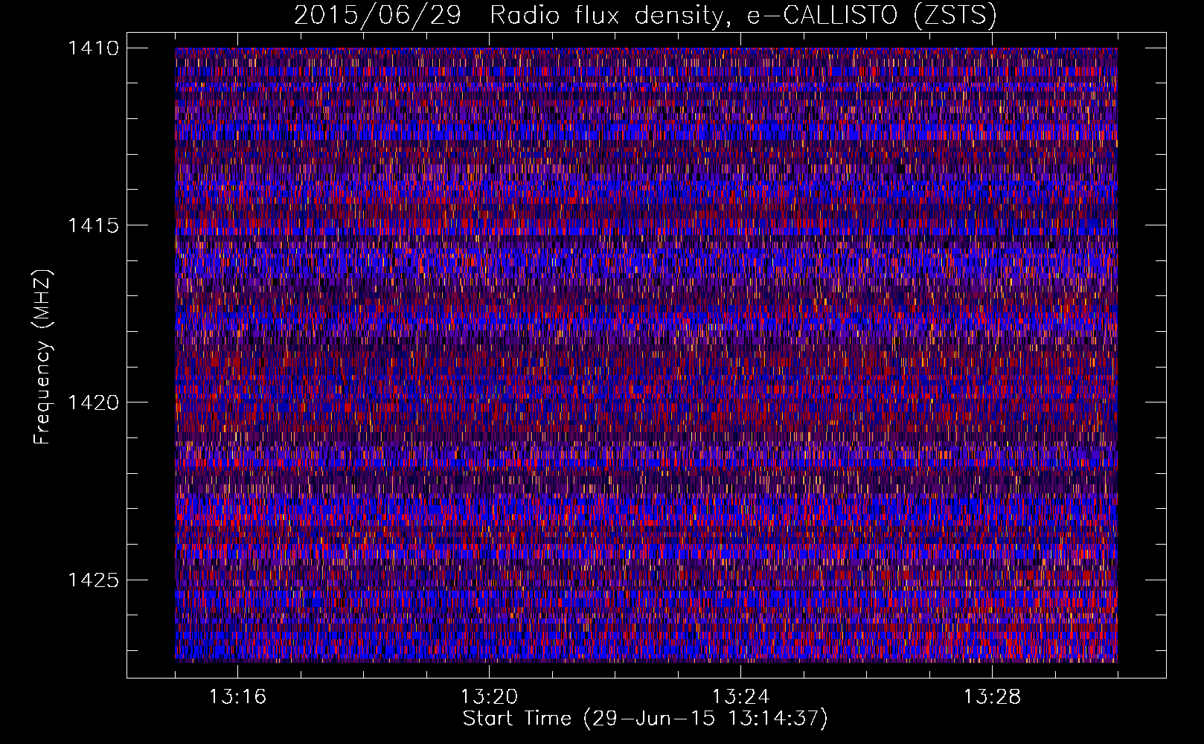Click the 13:24 time tick label
Image resolution: width=1204 pixels, height=744 pixels.
pyautogui.click(x=740, y=697)
